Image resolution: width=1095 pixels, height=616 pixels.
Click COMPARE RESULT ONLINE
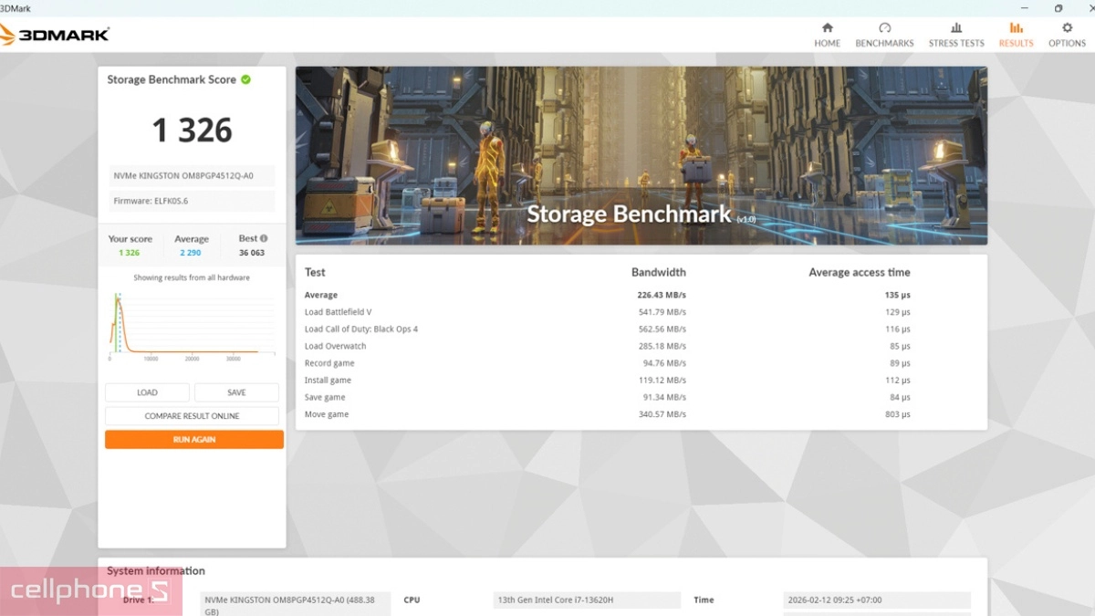pos(192,416)
